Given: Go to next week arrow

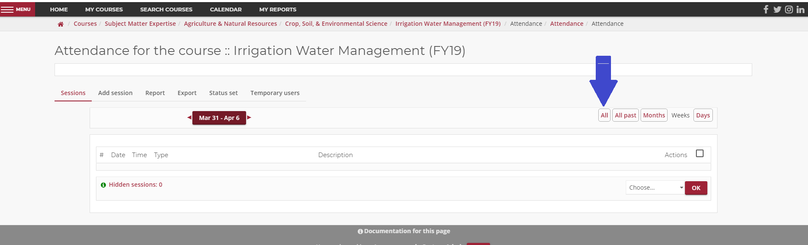Looking at the screenshot, I should click(x=249, y=117).
